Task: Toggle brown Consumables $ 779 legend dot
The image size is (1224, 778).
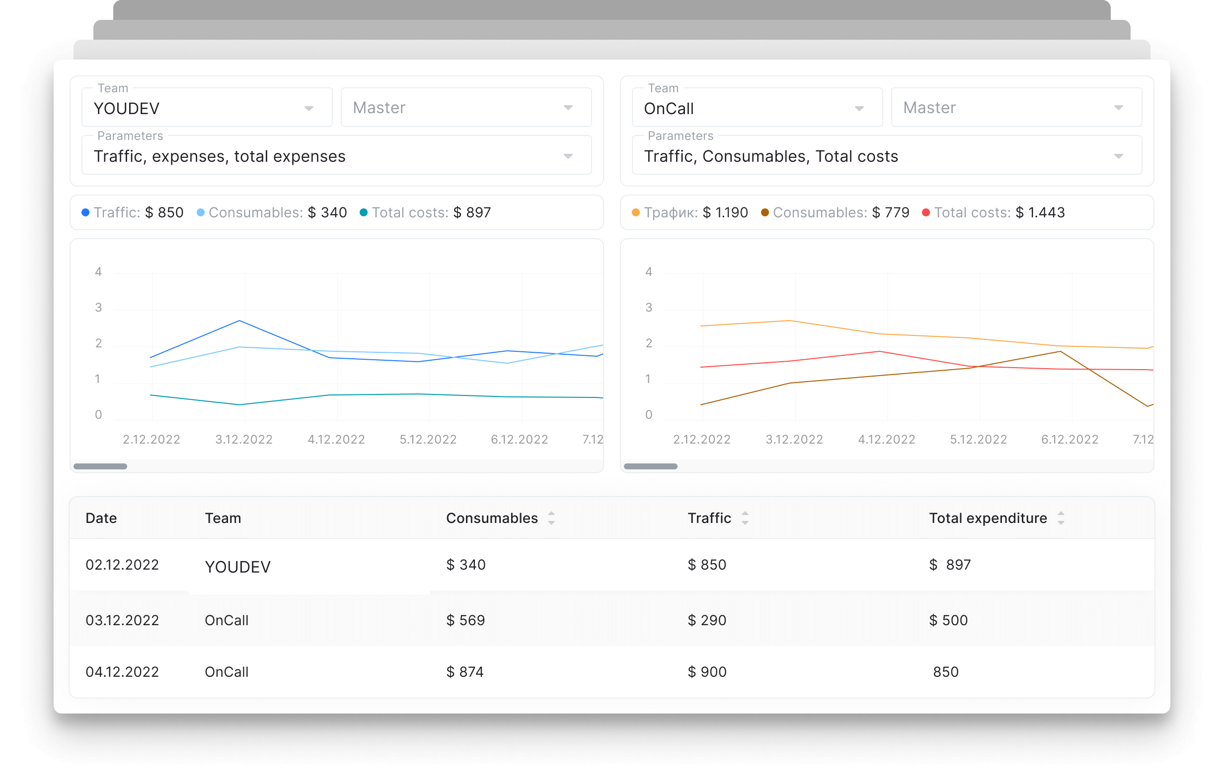Action: (765, 212)
